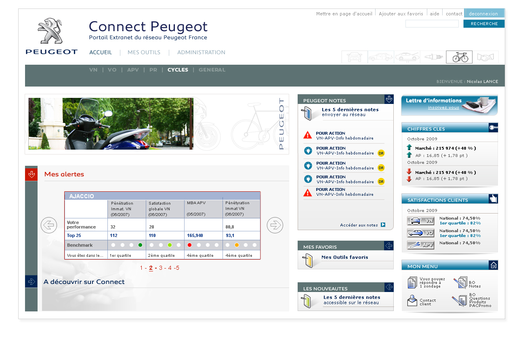Image resolution: width=525 pixels, height=347 pixels.
Task: Open BO Questions Produits PACPromo icon
Action: click(460, 300)
